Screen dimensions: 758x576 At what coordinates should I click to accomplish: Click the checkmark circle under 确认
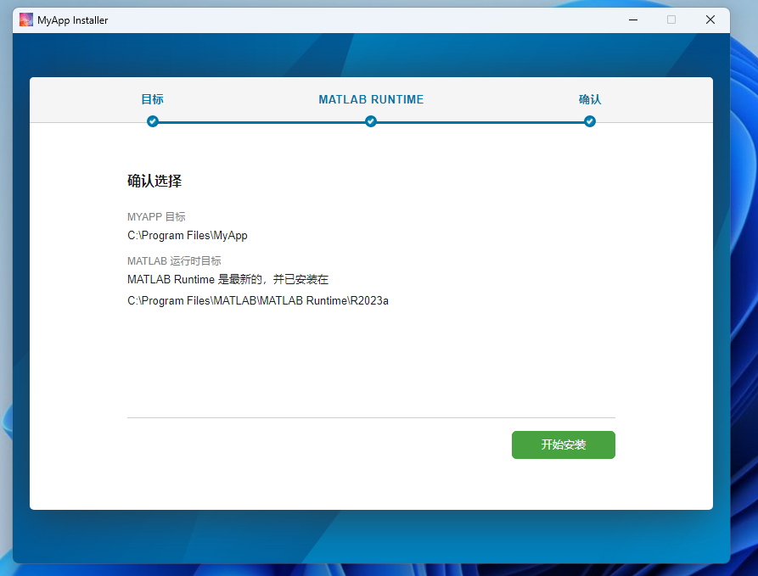(590, 121)
